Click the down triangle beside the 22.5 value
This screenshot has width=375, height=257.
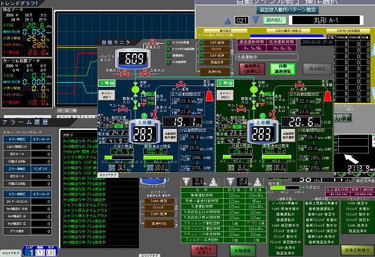click(186, 181)
